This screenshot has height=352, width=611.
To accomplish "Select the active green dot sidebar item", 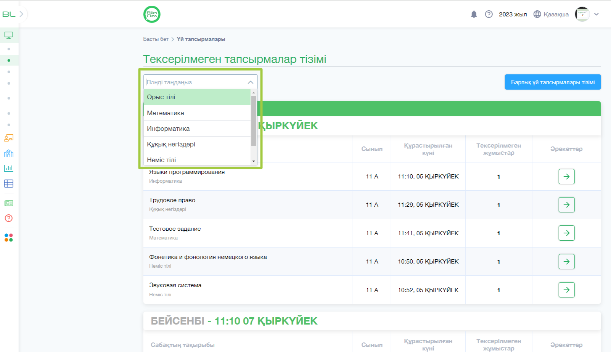I will click(x=9, y=60).
